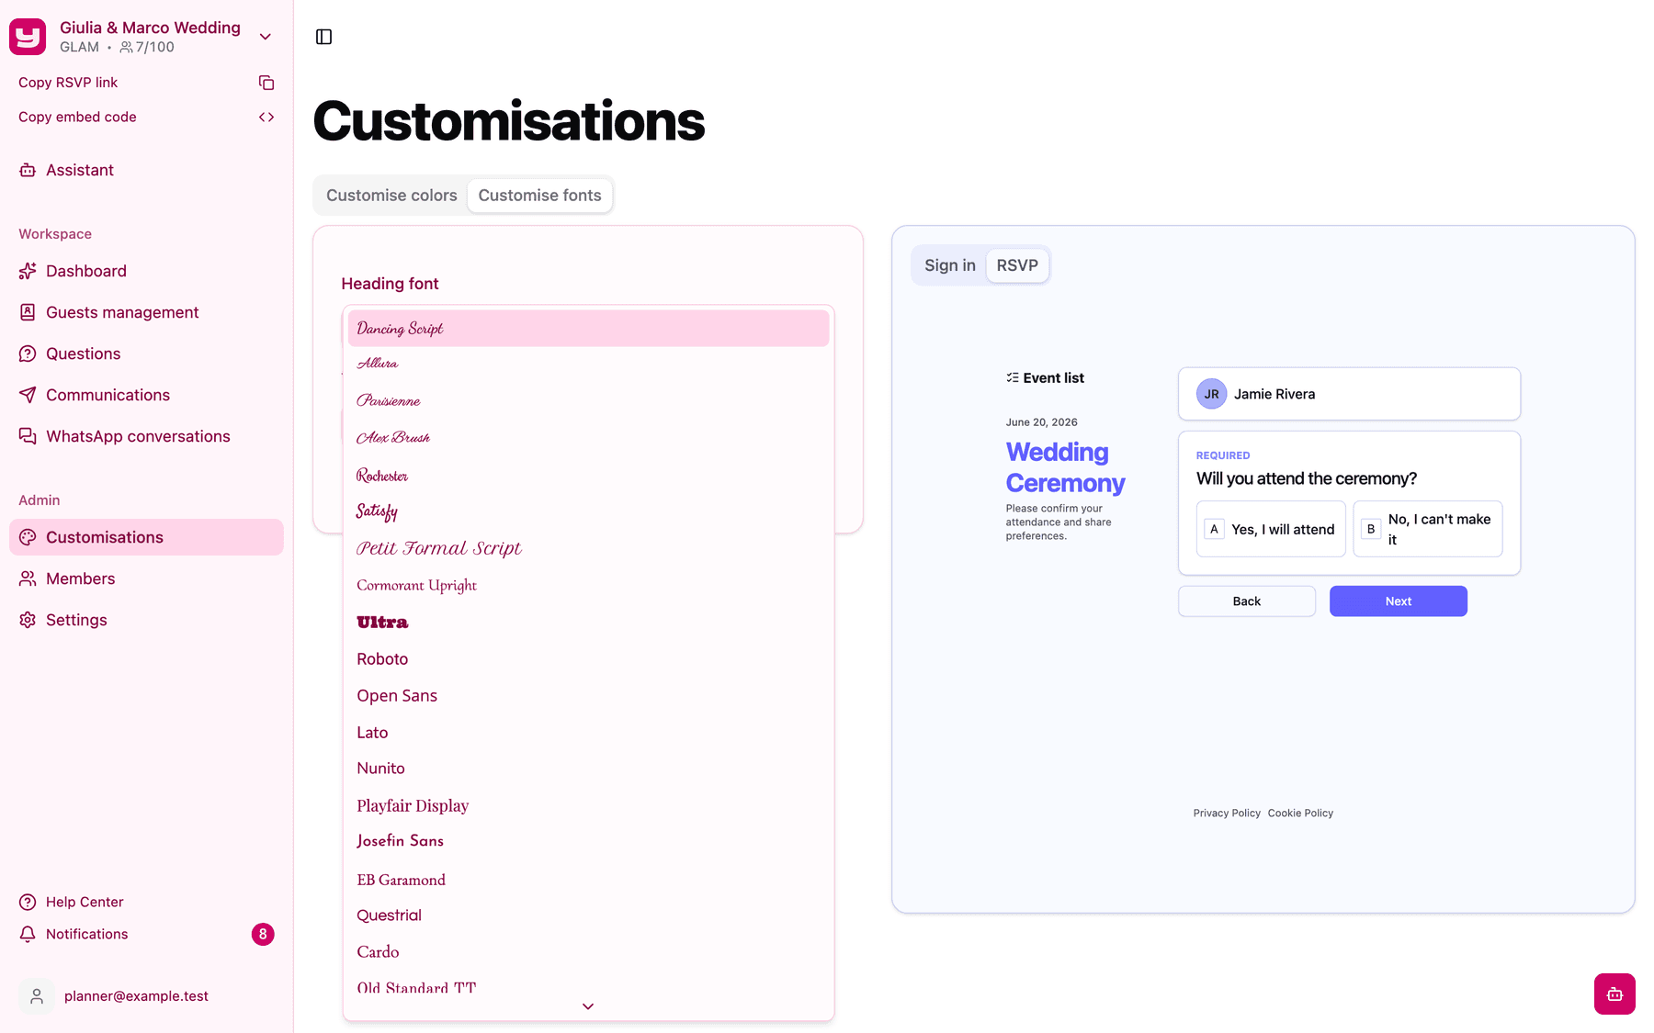Click the Customisations palette icon

point(28,537)
